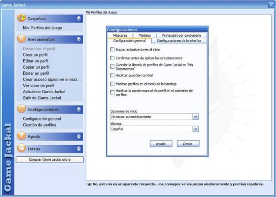Click the Carpetas section header label

point(37,19)
